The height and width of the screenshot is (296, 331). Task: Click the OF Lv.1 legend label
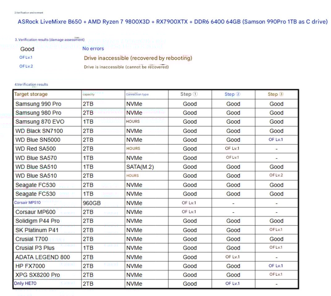(26, 57)
